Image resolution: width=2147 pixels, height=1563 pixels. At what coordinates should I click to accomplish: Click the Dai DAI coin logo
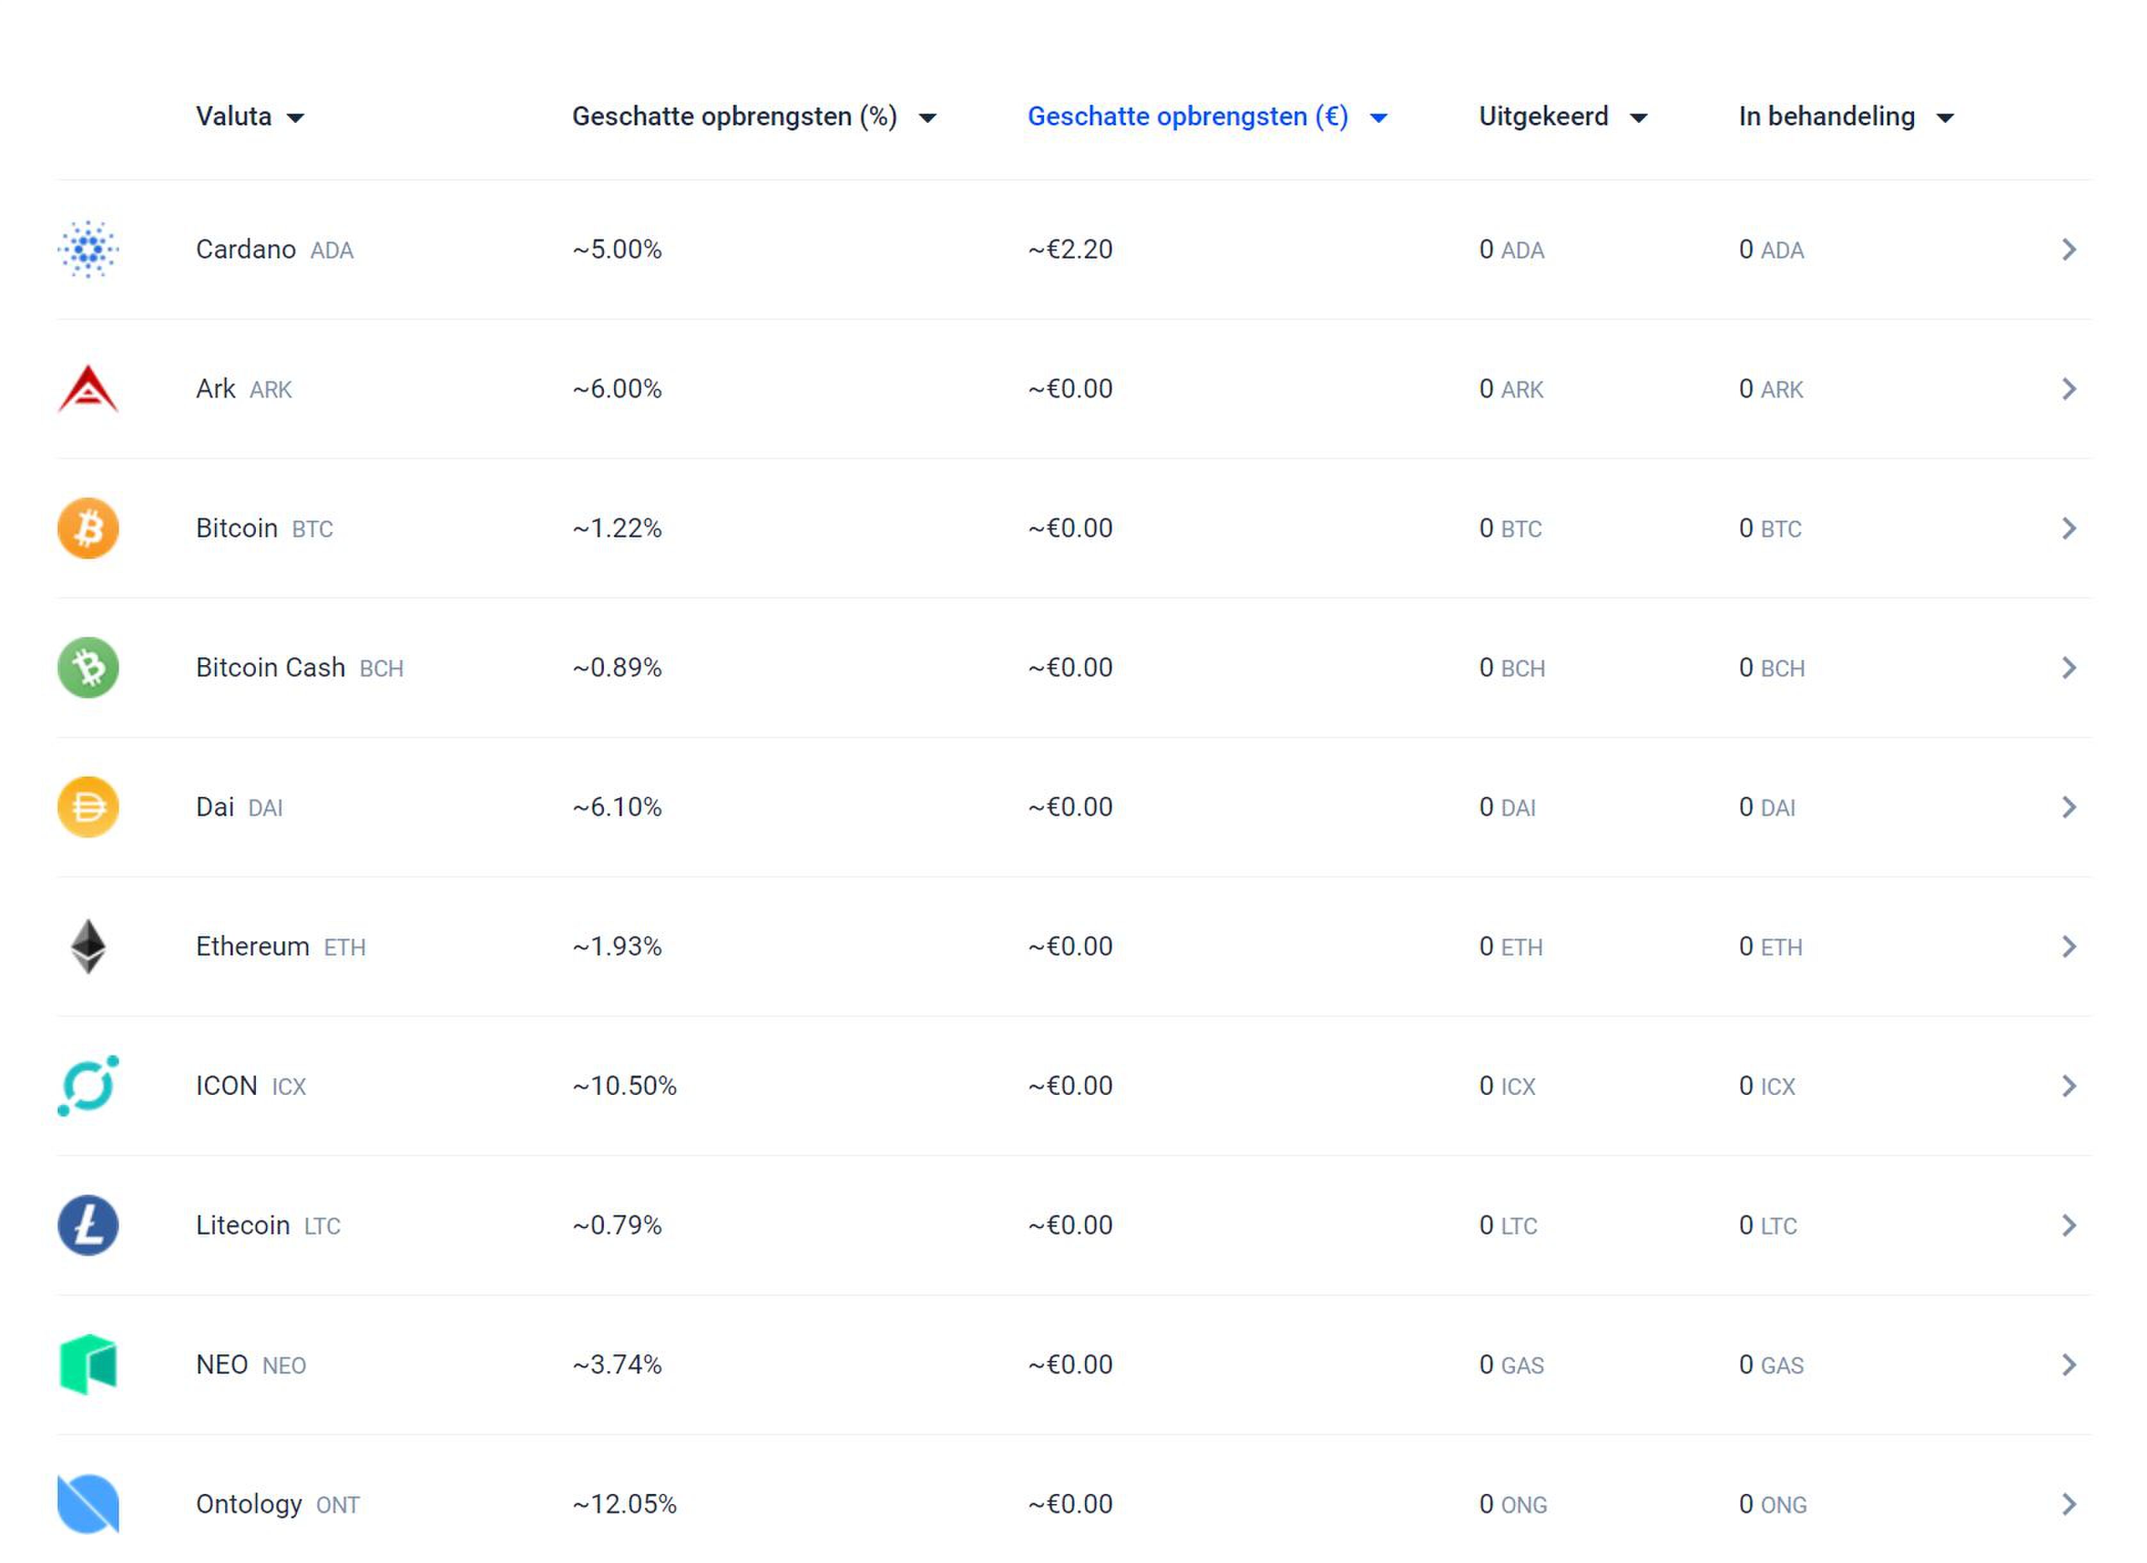(x=87, y=806)
